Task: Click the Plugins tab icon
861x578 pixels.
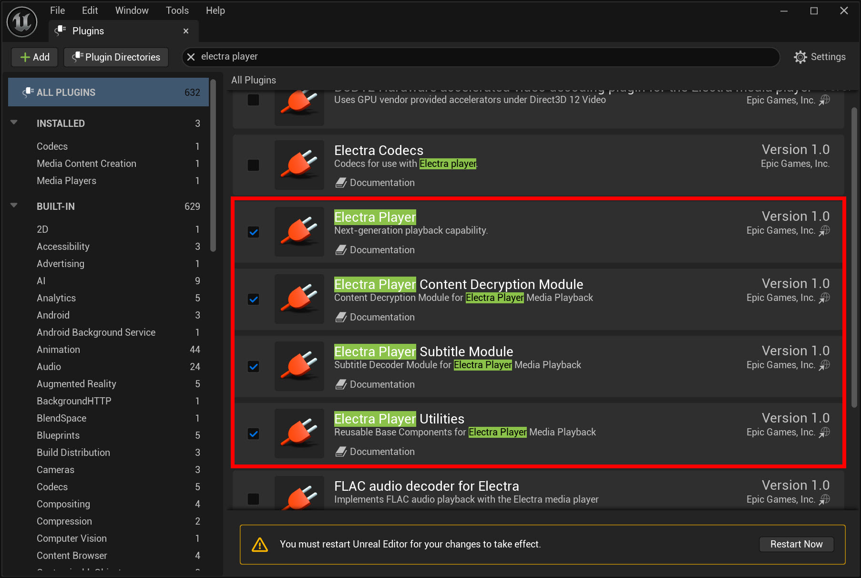Action: click(60, 31)
